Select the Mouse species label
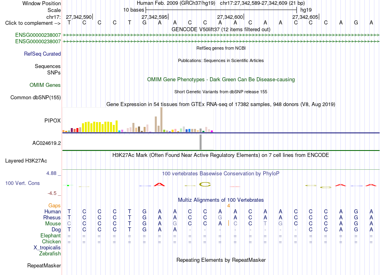The image size is (380, 275). (x=53, y=224)
